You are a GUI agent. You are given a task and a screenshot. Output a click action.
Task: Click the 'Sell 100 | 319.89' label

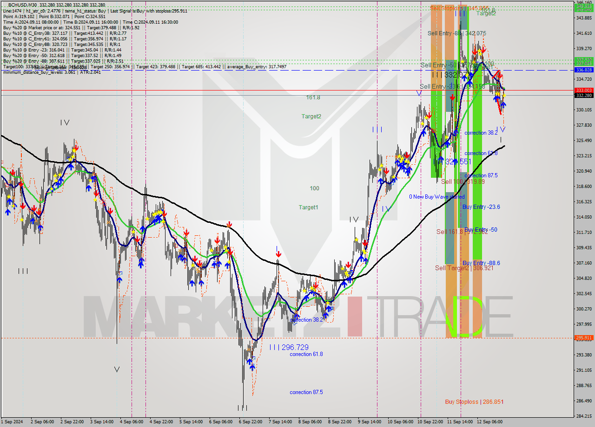463,181
